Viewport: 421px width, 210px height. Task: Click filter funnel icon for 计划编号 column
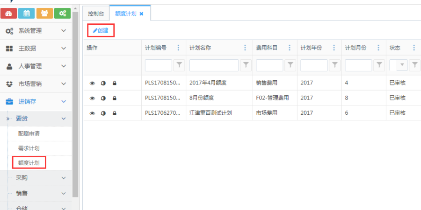(x=179, y=65)
